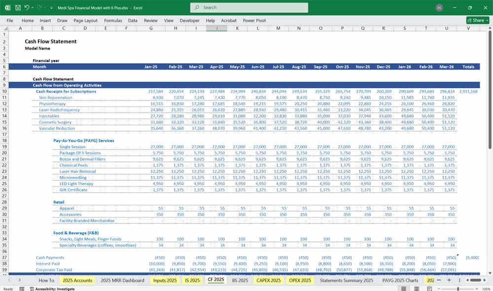Image resolution: width=493 pixels, height=291 pixels.
Task: Open Customize Quick Access Toolbar dropdown
Action: pyautogui.click(x=52, y=8)
